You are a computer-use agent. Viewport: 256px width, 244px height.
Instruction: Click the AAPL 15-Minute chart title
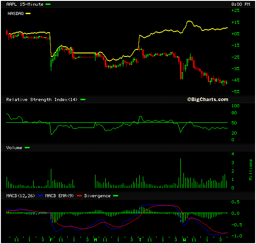[x=25, y=4]
